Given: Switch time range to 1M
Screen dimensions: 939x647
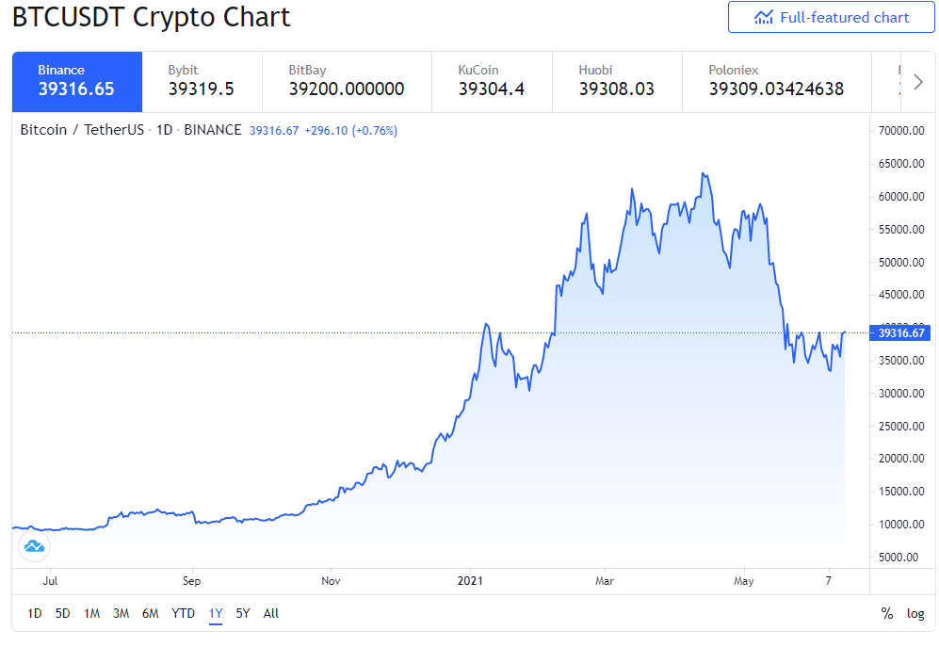Looking at the screenshot, I should [91, 613].
